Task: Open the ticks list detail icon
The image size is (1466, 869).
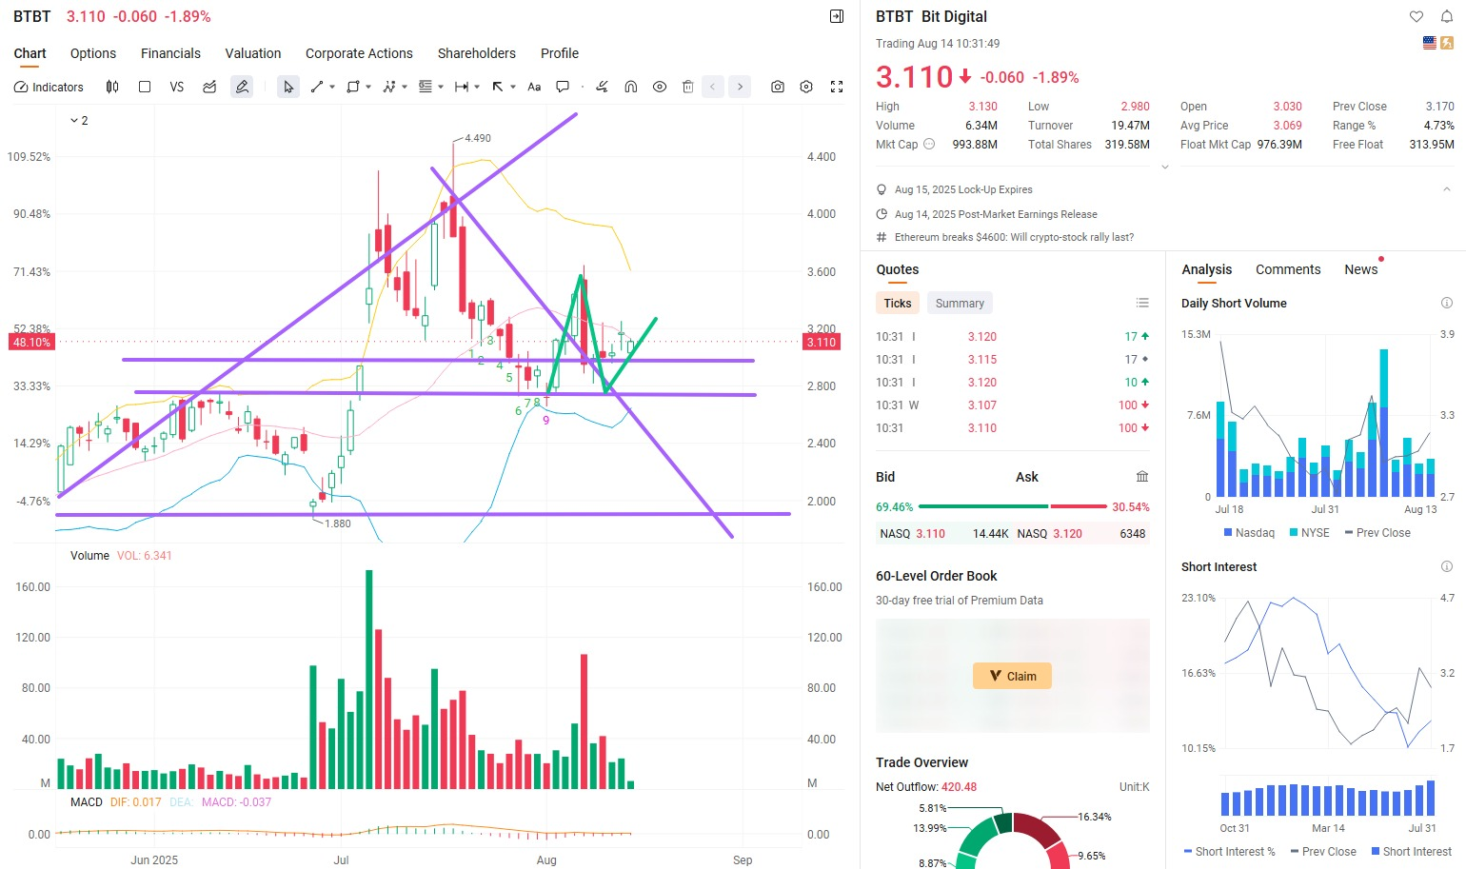Action: [x=1142, y=303]
